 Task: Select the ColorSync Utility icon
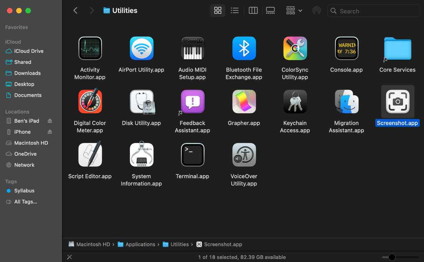tap(295, 49)
